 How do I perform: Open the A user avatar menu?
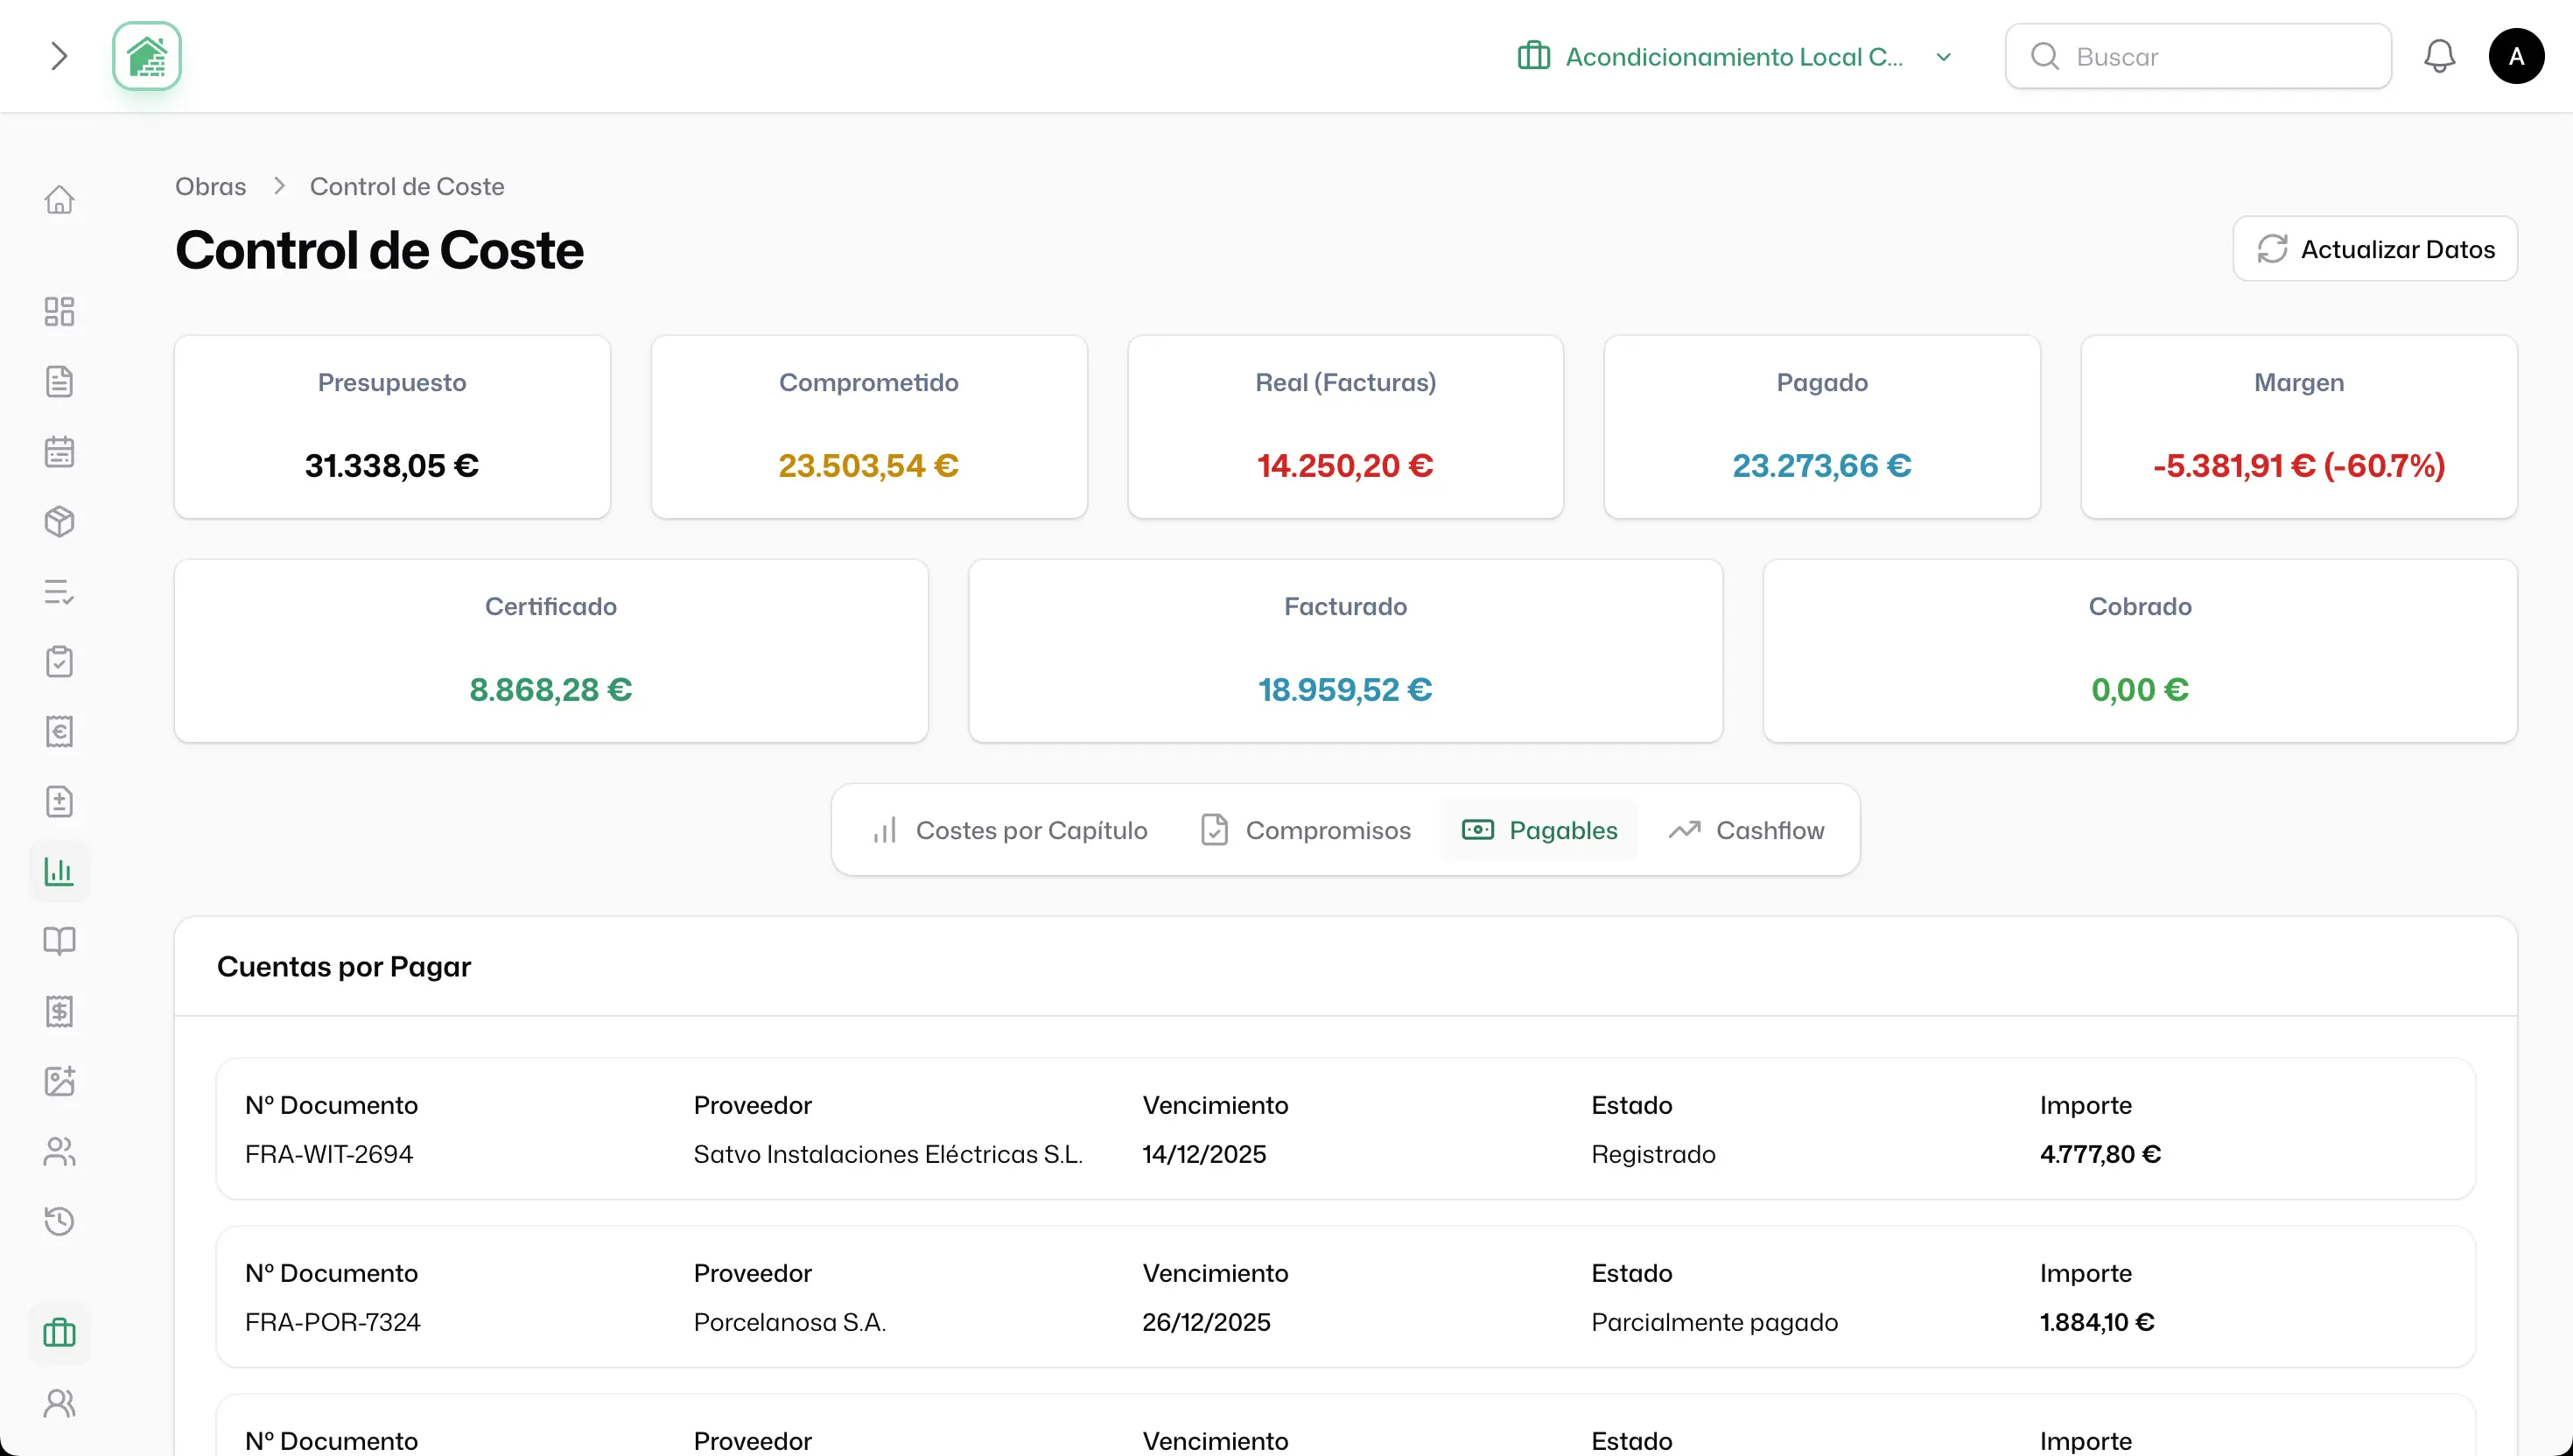[x=2517, y=56]
